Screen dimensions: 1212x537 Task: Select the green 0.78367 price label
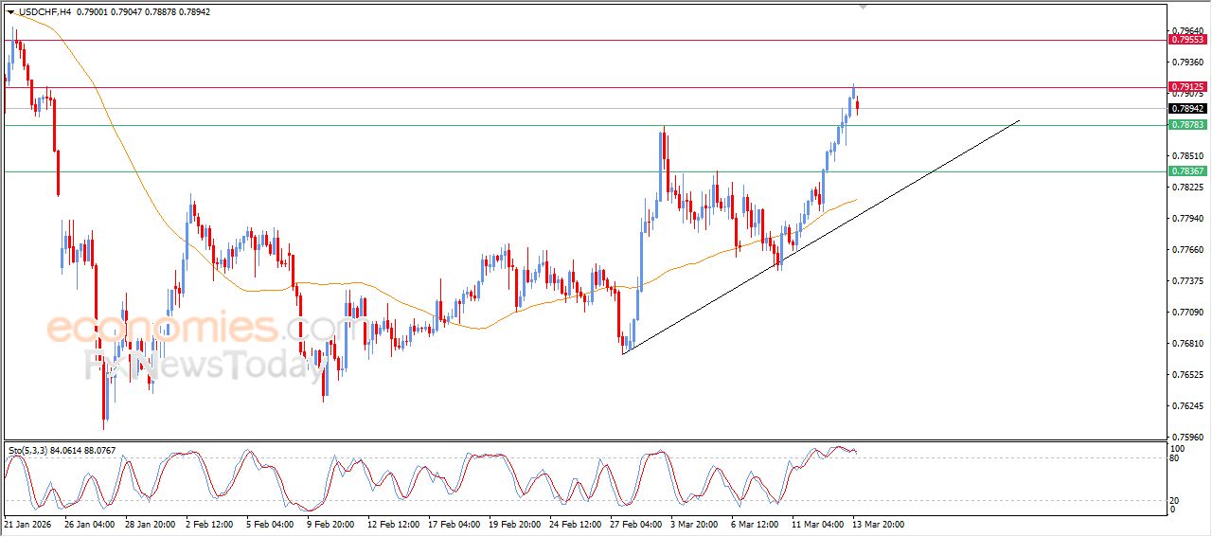click(x=1187, y=171)
